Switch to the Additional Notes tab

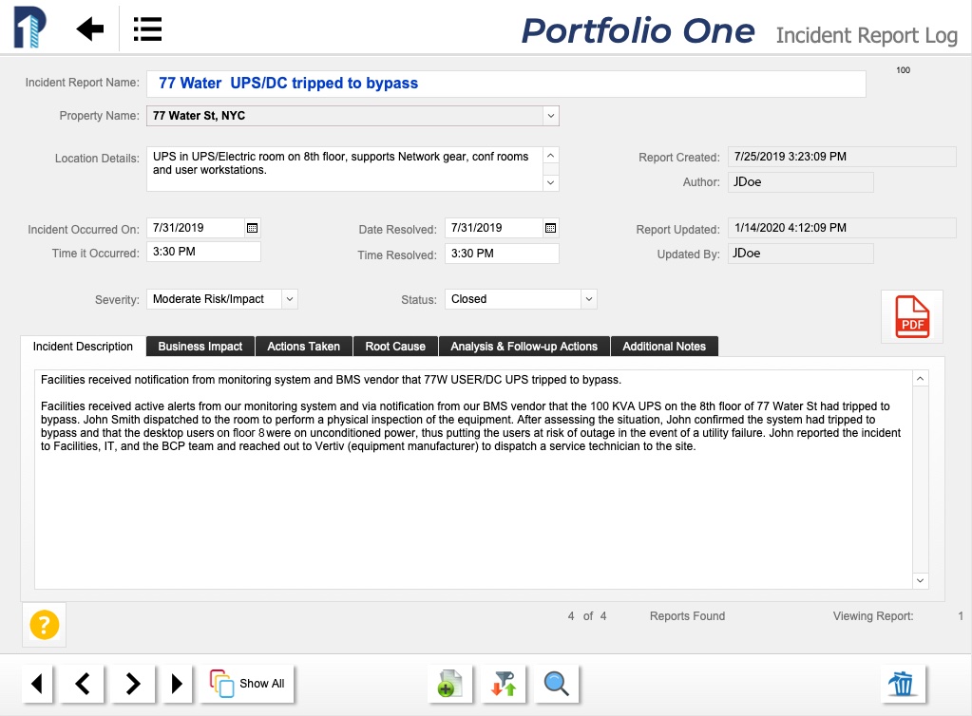point(664,347)
